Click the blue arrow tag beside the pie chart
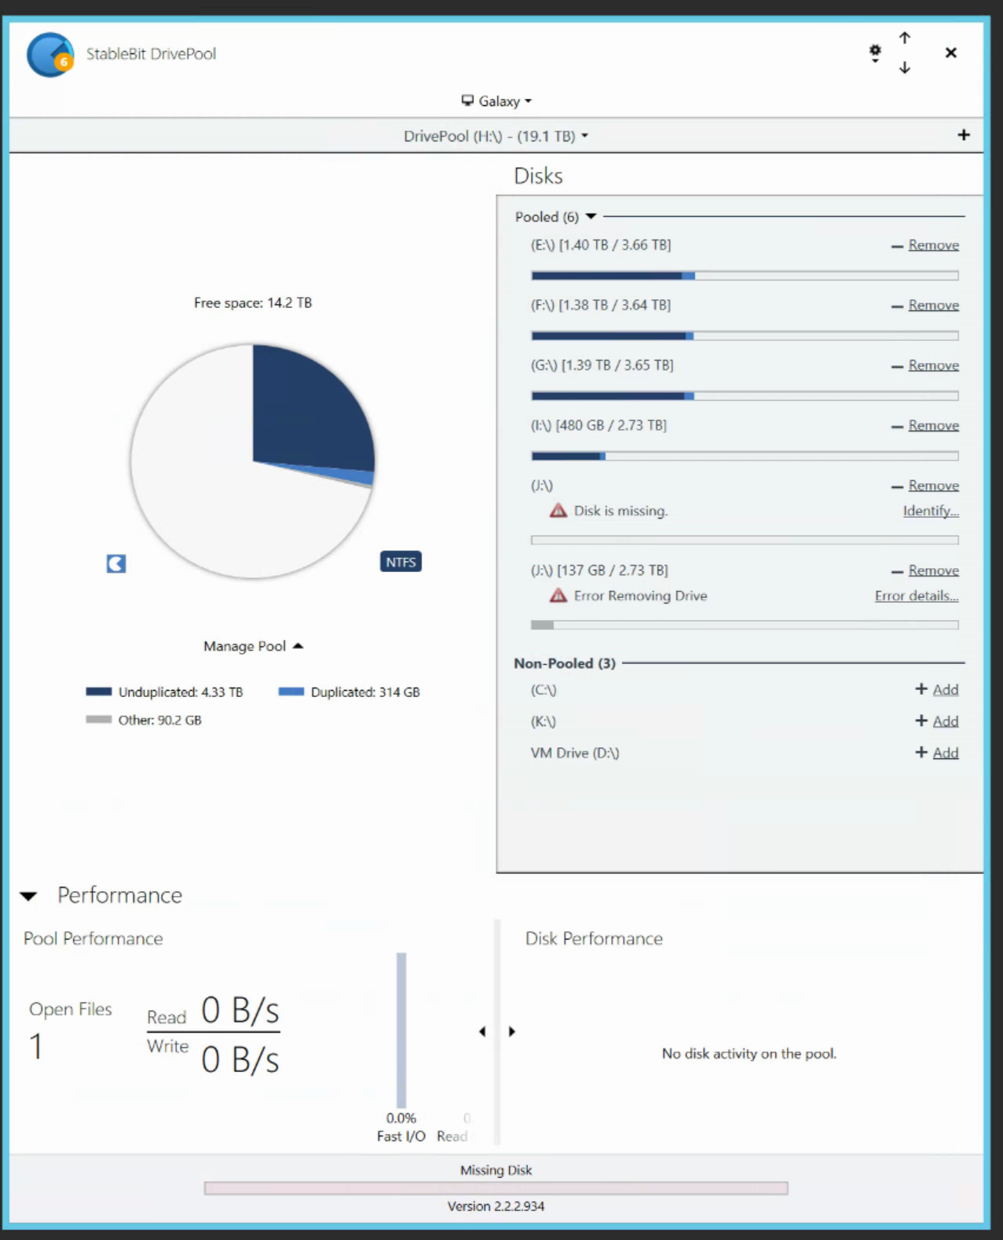1003x1240 pixels. 116,563
